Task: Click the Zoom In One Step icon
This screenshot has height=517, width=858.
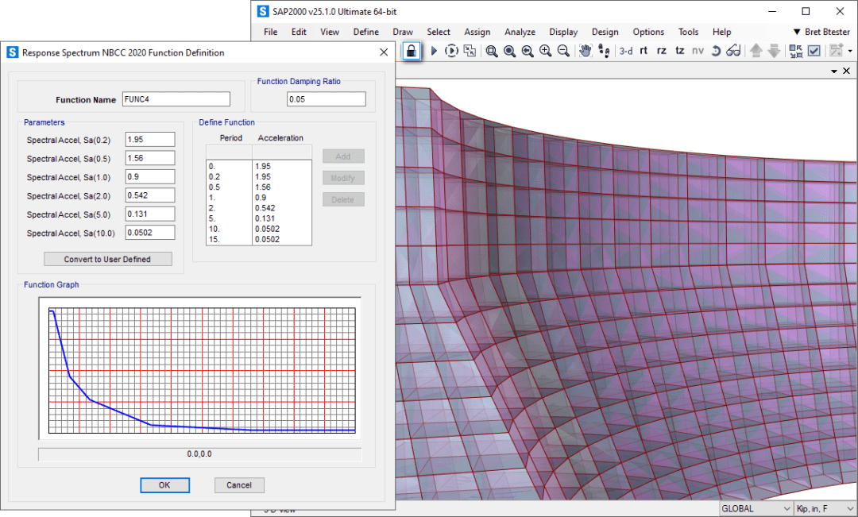Action: 545,51
